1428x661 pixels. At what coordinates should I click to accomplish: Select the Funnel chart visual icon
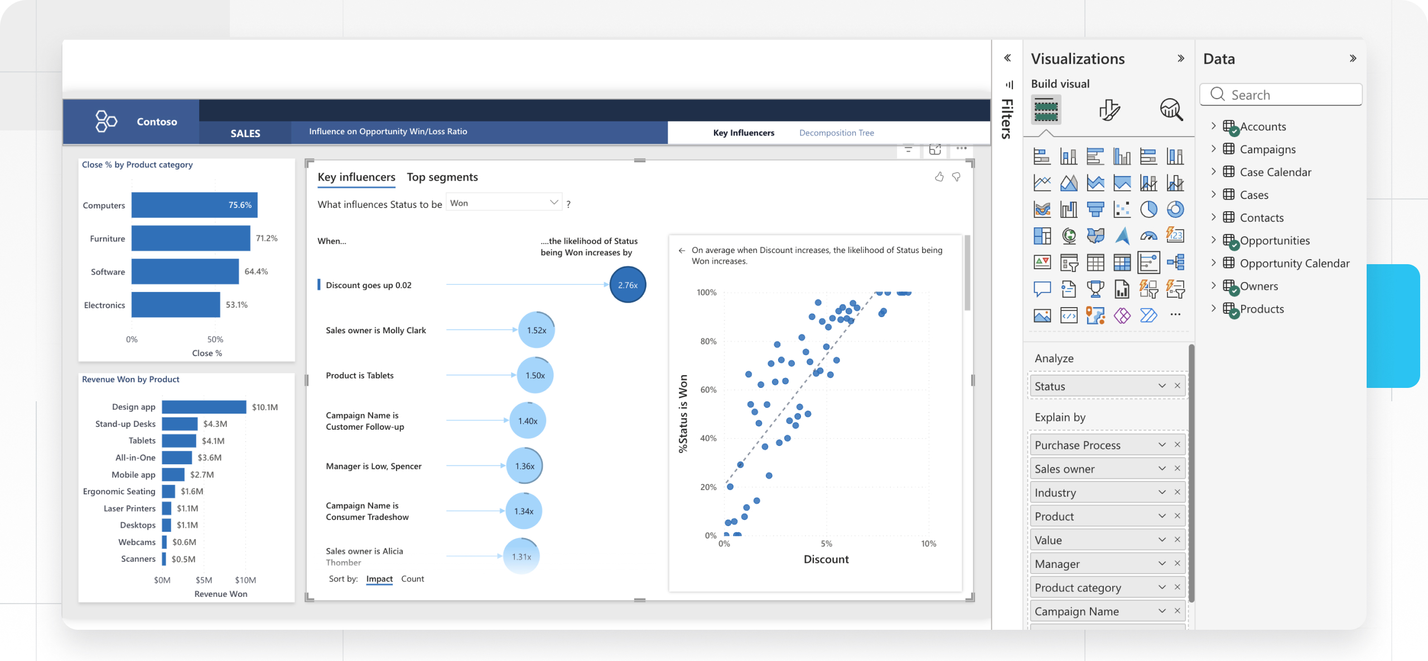1096,209
